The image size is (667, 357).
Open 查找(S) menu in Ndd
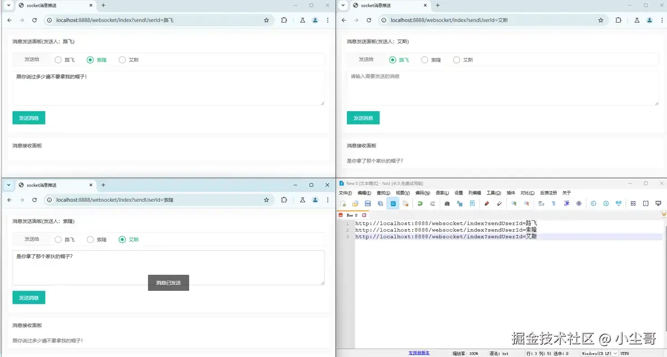pos(384,193)
